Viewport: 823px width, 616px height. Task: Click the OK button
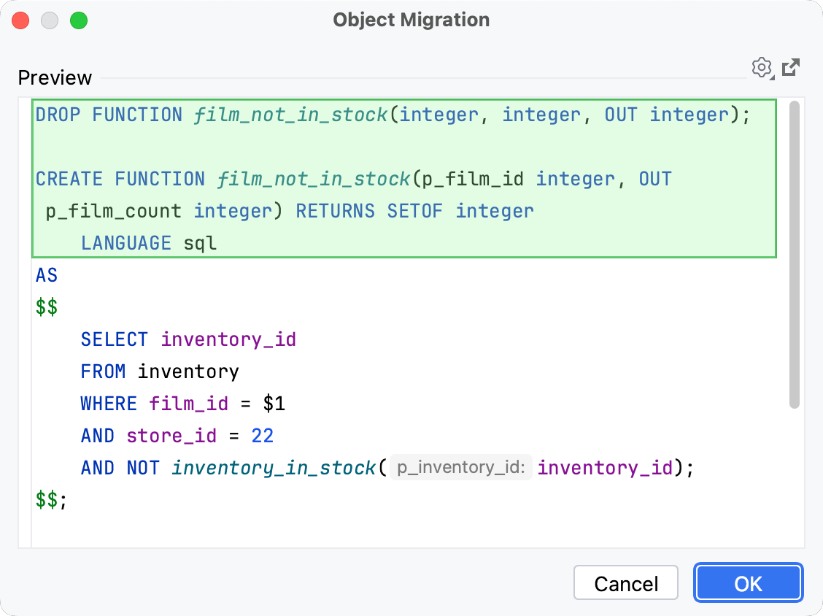[748, 582]
